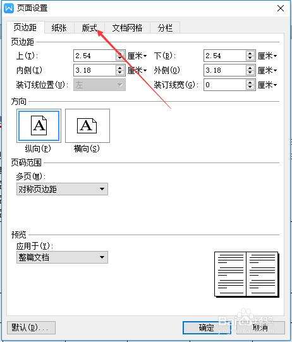Select 横向(S) landscape orientation icon

tap(87, 126)
